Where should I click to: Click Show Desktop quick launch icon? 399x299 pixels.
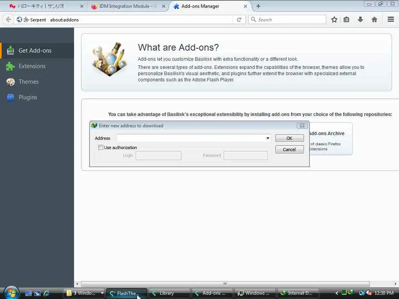click(x=28, y=293)
